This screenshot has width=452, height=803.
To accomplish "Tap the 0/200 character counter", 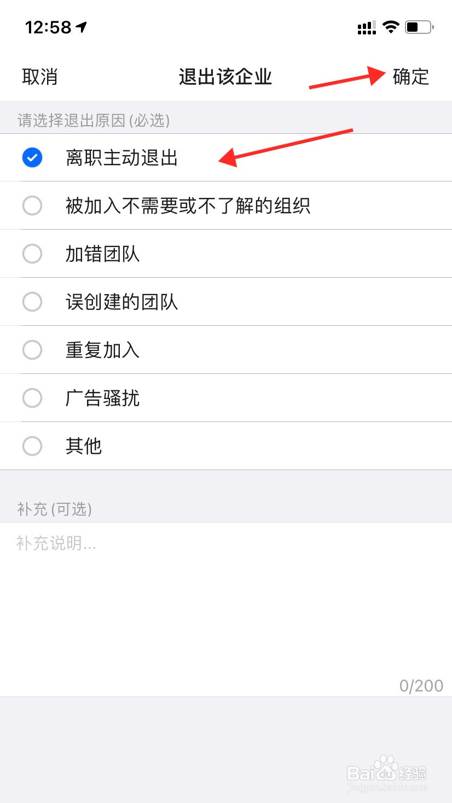I will pyautogui.click(x=421, y=685).
